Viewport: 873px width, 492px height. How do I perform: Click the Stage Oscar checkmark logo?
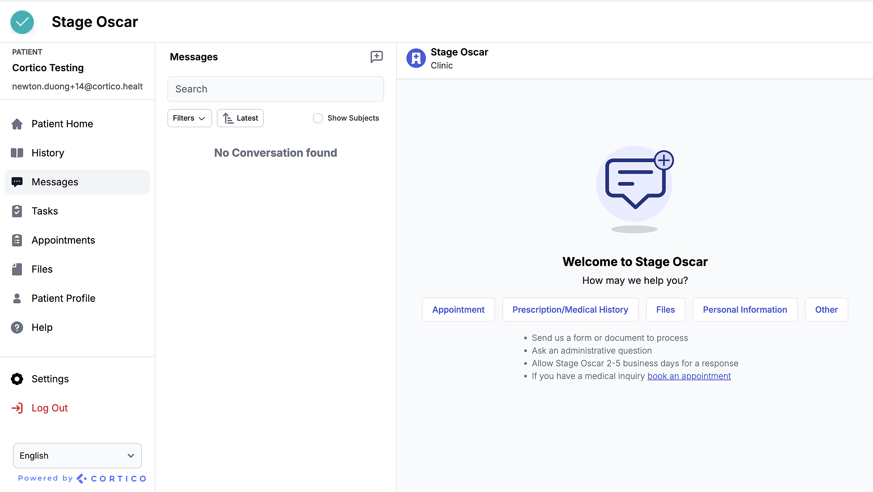22,22
